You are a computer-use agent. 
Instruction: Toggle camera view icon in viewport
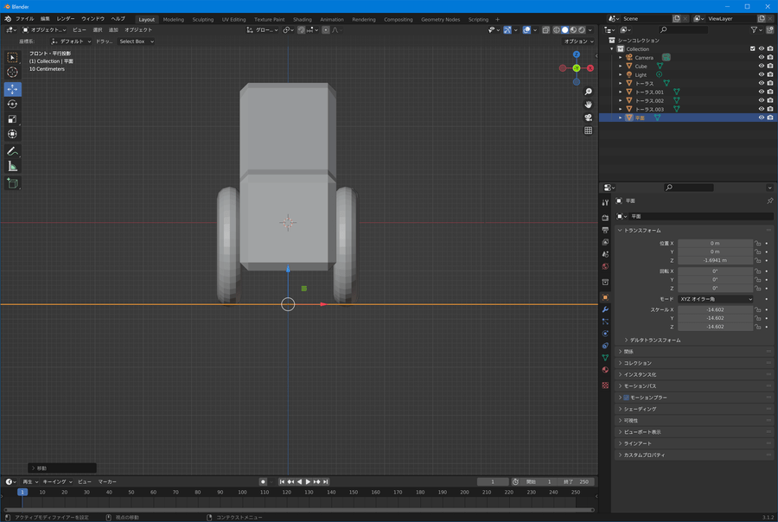pos(589,118)
